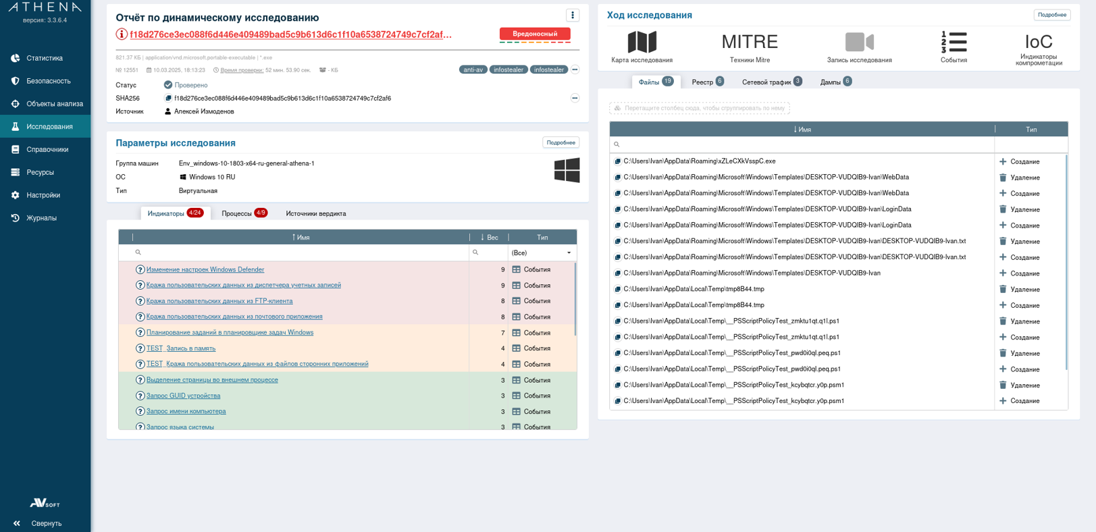Open the Тип filter dropdown (Все)

click(x=542, y=252)
